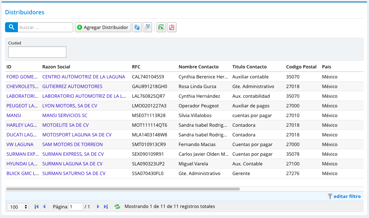Open the FORD GOME... ID link
369x218 pixels.
[22, 77]
